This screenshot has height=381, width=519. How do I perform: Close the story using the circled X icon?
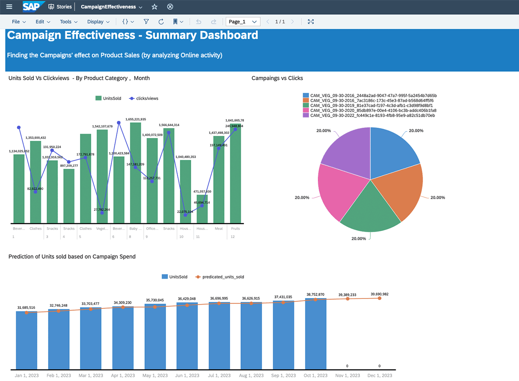pyautogui.click(x=170, y=7)
